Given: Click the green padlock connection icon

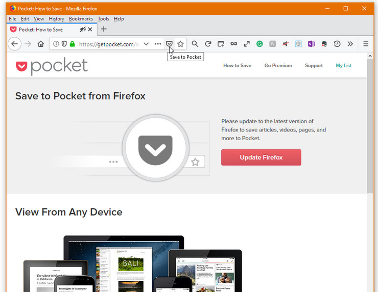Looking at the screenshot, I should tap(72, 44).
